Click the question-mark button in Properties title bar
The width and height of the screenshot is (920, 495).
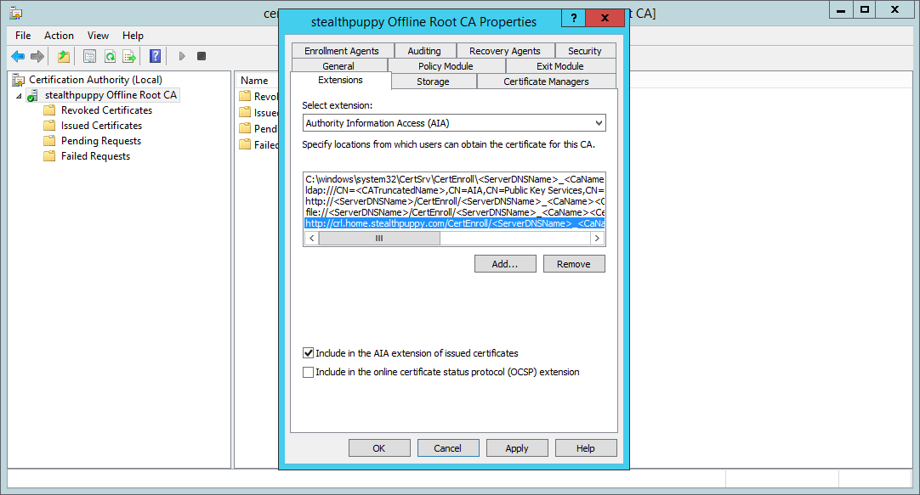click(x=574, y=18)
